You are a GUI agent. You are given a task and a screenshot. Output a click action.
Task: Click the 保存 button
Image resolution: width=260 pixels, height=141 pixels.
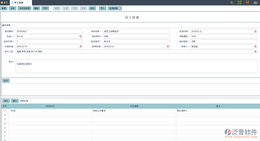pos(13,8)
